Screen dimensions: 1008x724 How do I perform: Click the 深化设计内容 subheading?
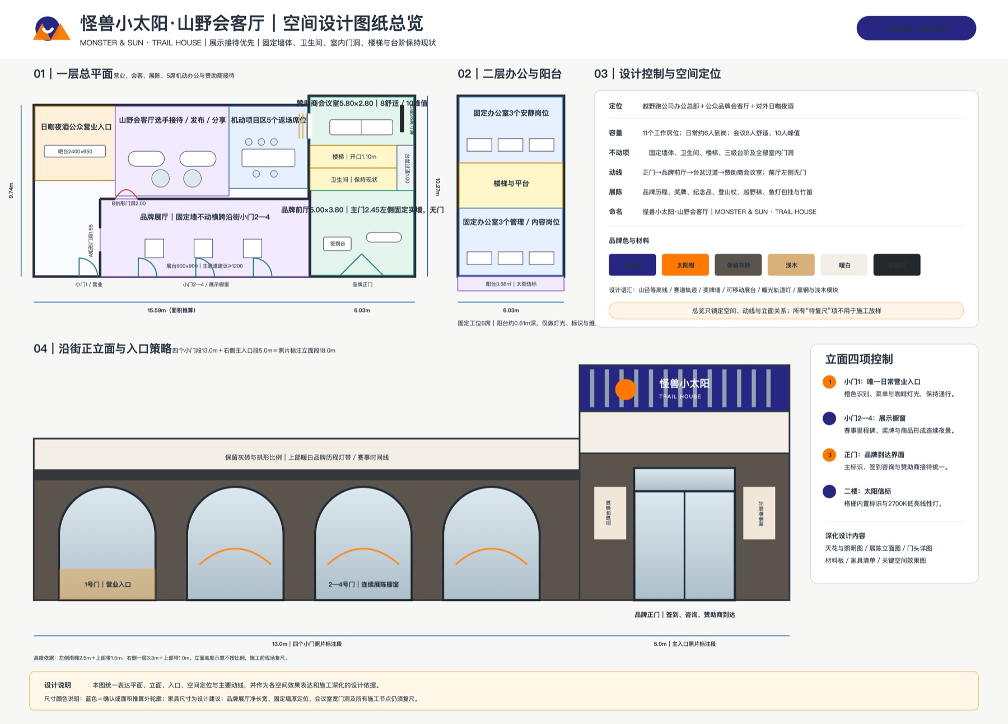tap(845, 536)
